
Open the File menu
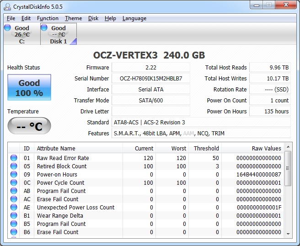pyautogui.click(x=11, y=18)
